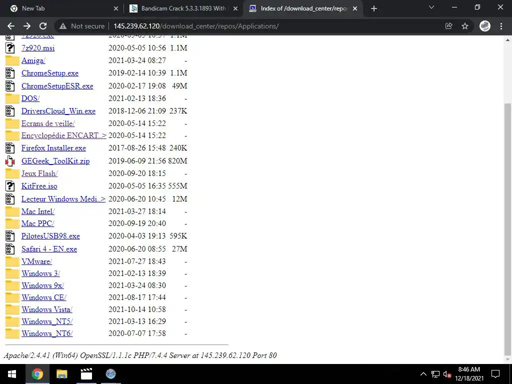
Task: Open muted volume icon in tray
Action: point(447,374)
